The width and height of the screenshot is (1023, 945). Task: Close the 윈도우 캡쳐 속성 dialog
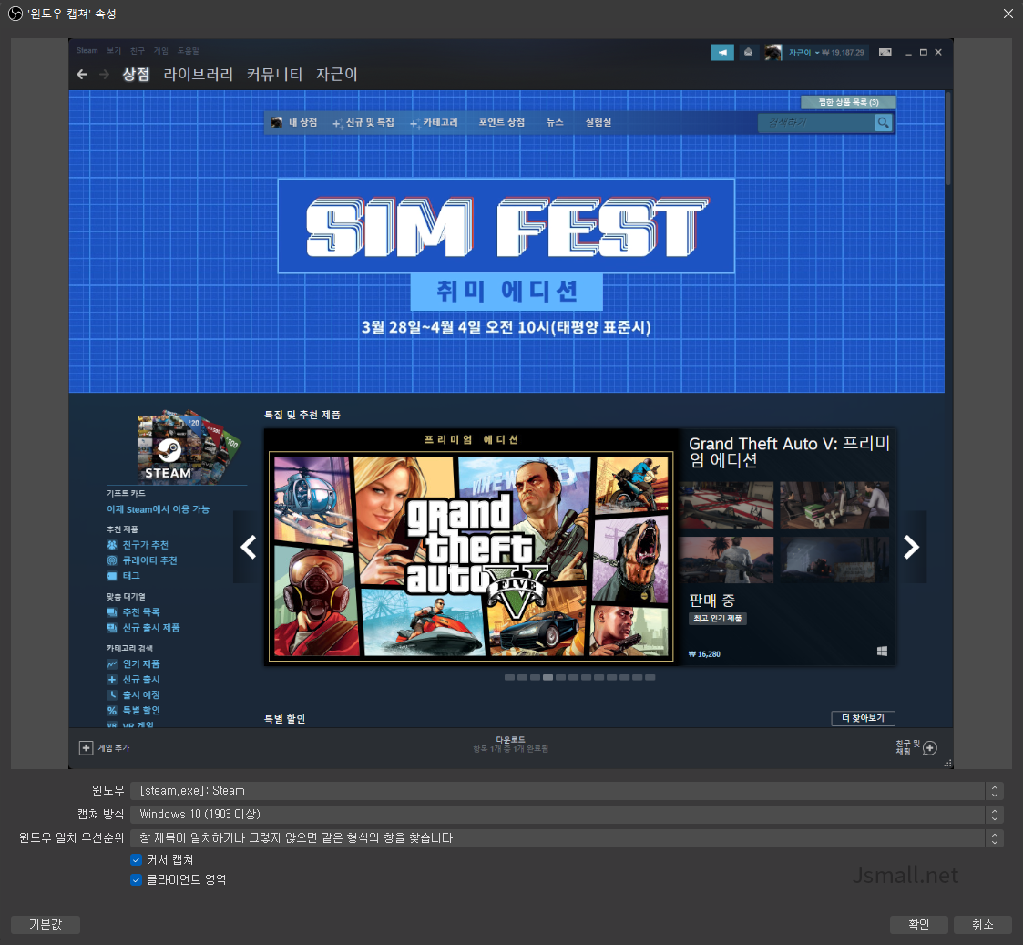[x=1008, y=14]
